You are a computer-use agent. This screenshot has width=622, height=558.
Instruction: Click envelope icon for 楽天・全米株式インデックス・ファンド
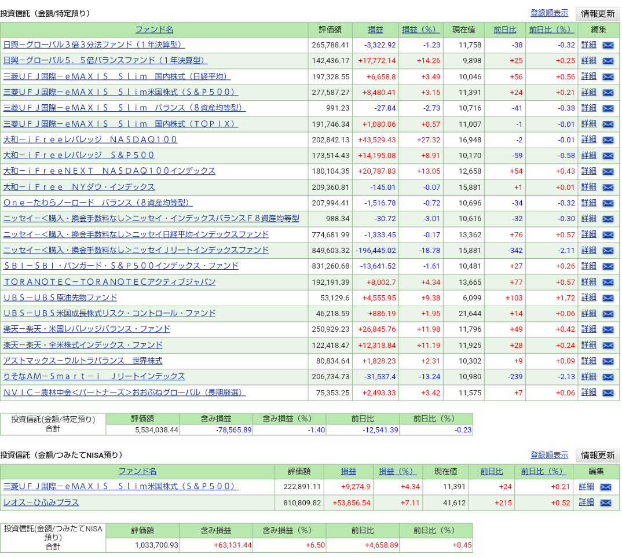(x=608, y=346)
